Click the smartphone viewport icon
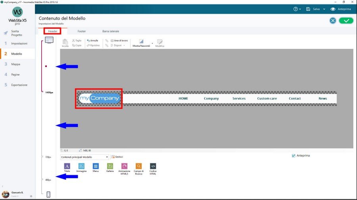This screenshot has height=200, width=357. coord(48,194)
